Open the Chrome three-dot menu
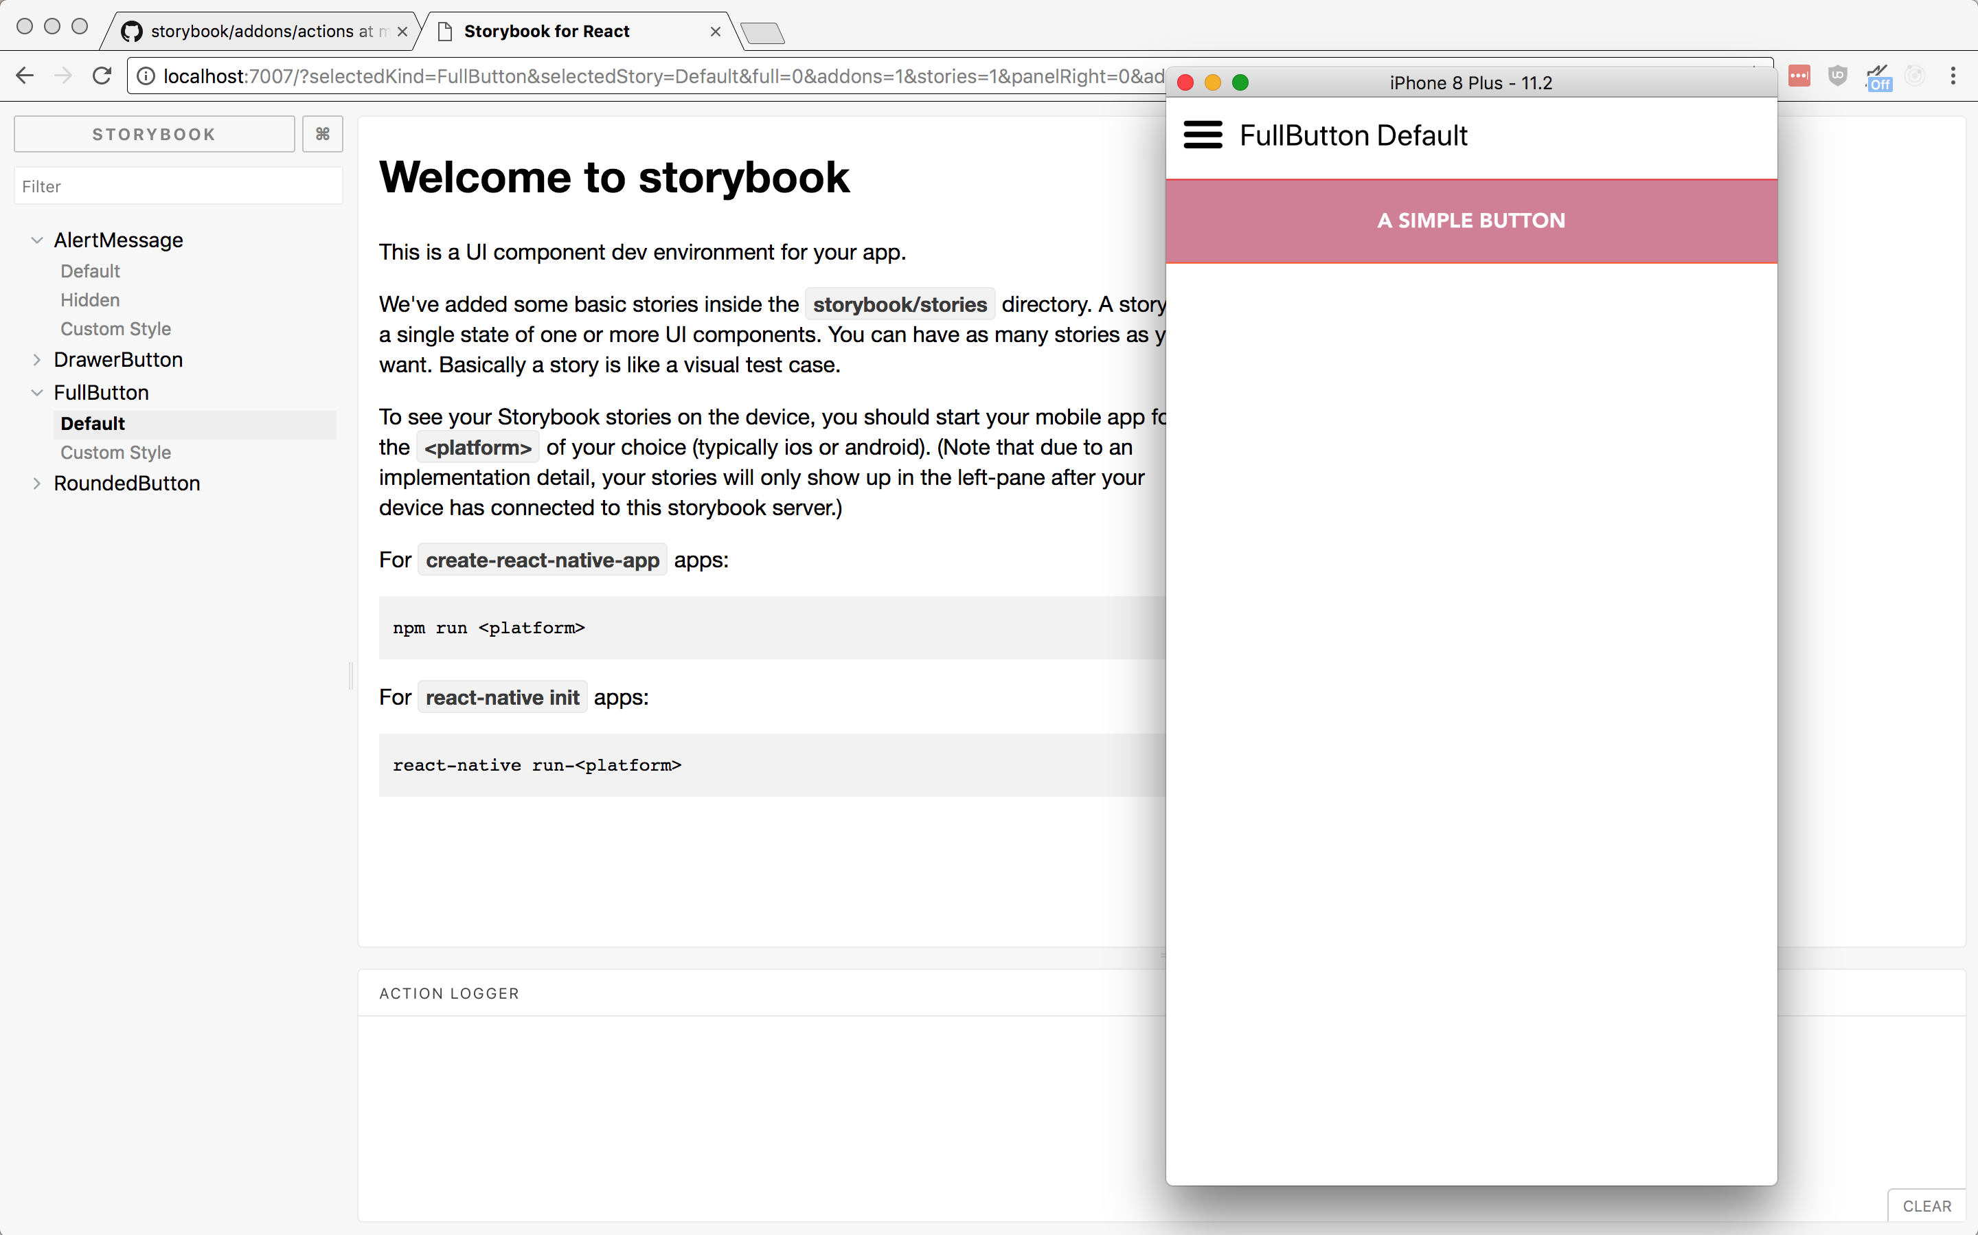This screenshot has height=1235, width=1978. coord(1953,76)
